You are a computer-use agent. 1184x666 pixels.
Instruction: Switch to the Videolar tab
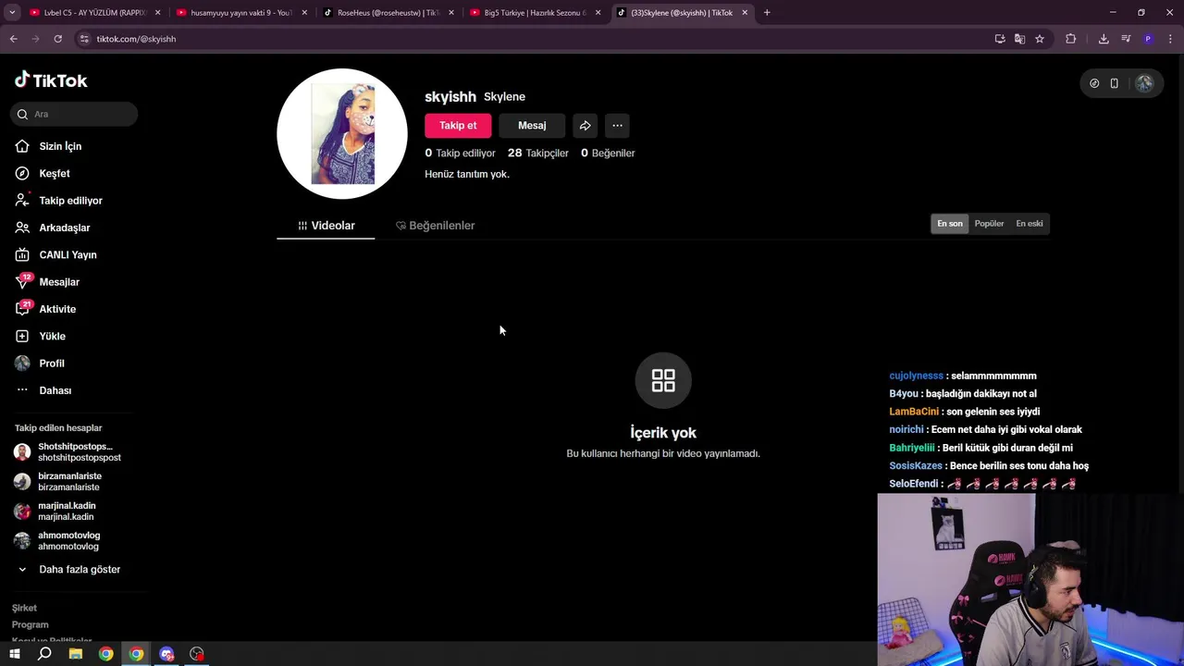326,226
